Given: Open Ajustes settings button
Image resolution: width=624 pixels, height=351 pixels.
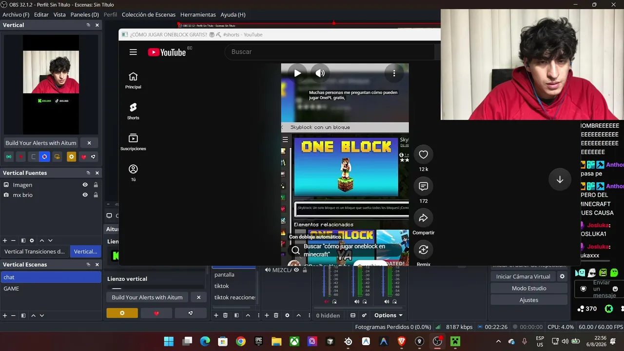Looking at the screenshot, I should (529, 300).
